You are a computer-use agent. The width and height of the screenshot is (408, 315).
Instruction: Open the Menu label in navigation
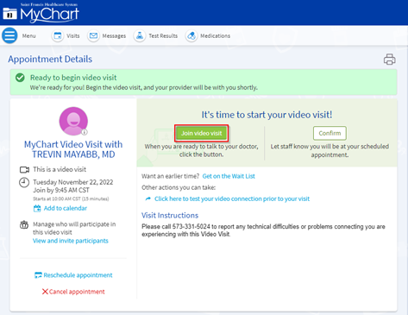[29, 36]
